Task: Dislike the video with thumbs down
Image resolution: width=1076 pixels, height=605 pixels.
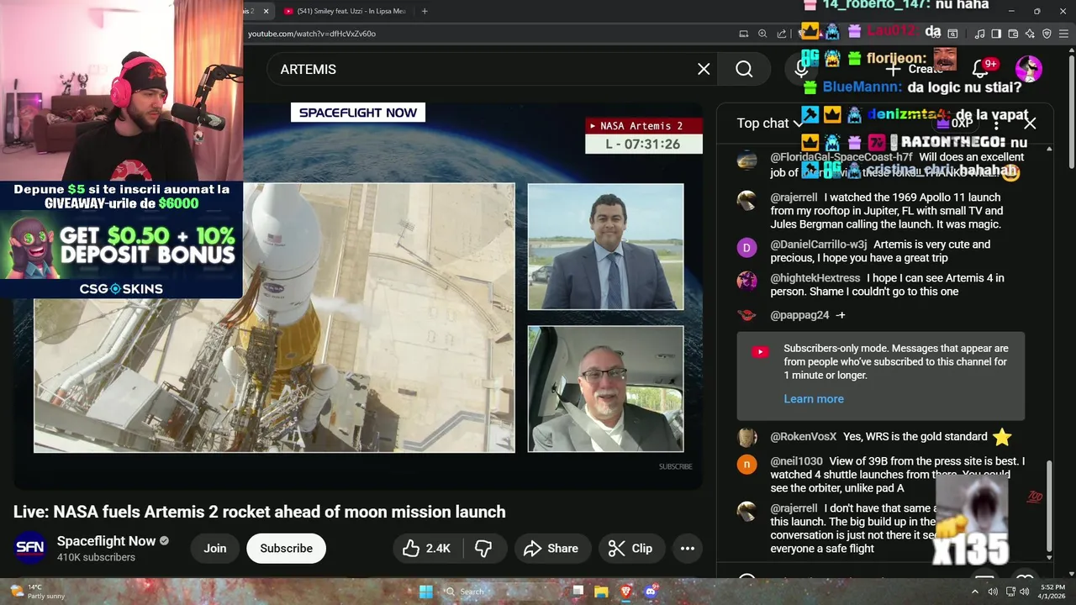Action: click(483, 548)
